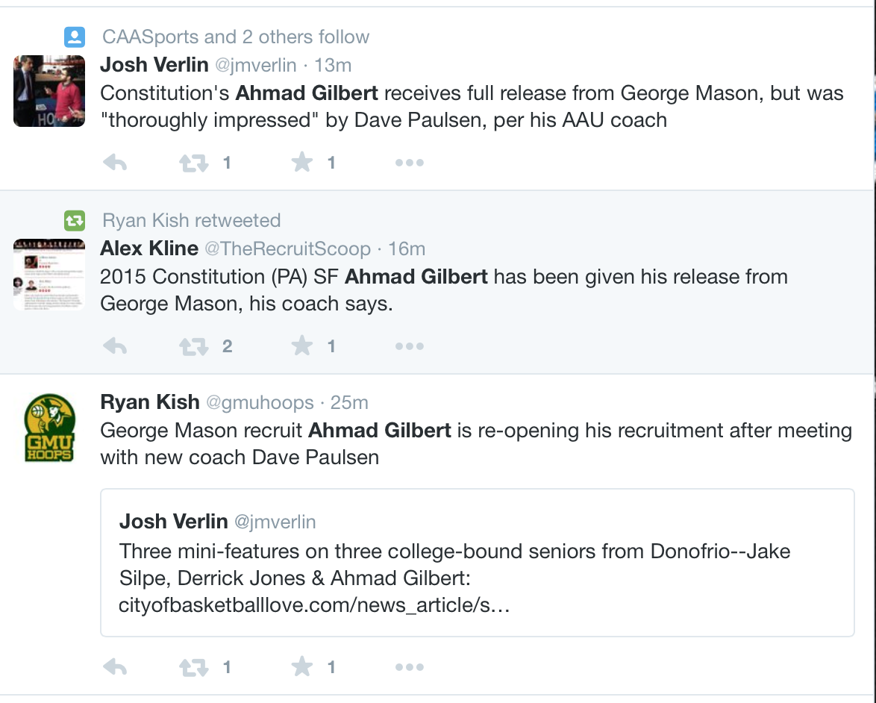This screenshot has height=703, width=876.
Task: Retweet Josh Verlin's tweet about full release
Action: click(x=193, y=163)
